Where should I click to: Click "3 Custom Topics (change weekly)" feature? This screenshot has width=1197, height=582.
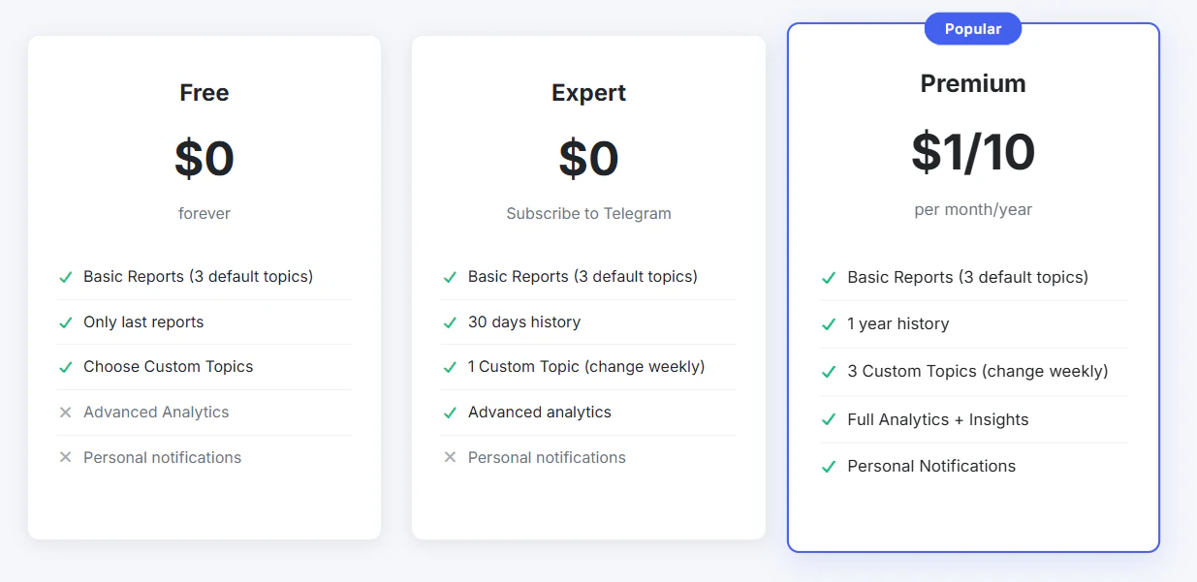pyautogui.click(x=977, y=372)
